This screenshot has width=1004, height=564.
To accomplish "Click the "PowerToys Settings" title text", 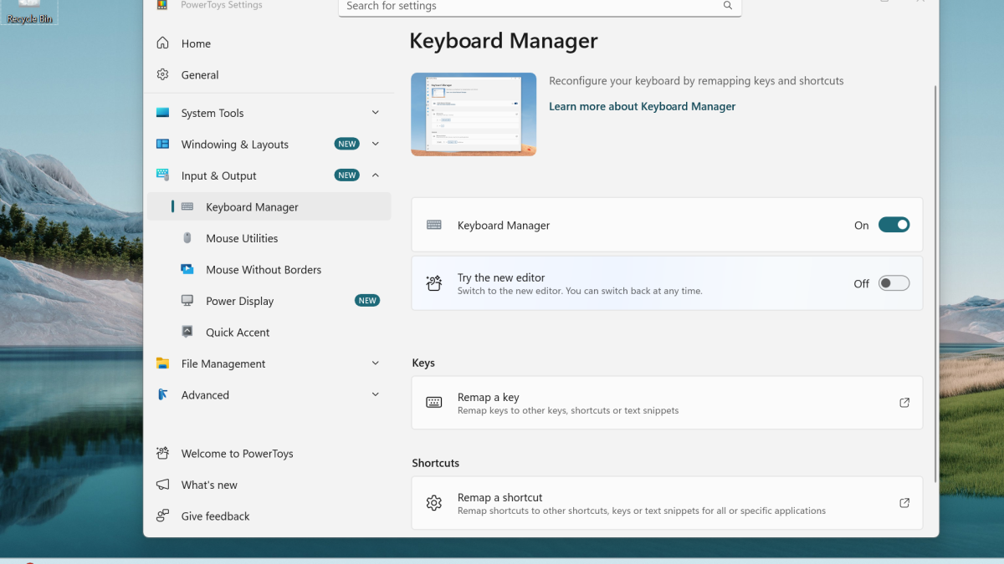I will pos(221,5).
